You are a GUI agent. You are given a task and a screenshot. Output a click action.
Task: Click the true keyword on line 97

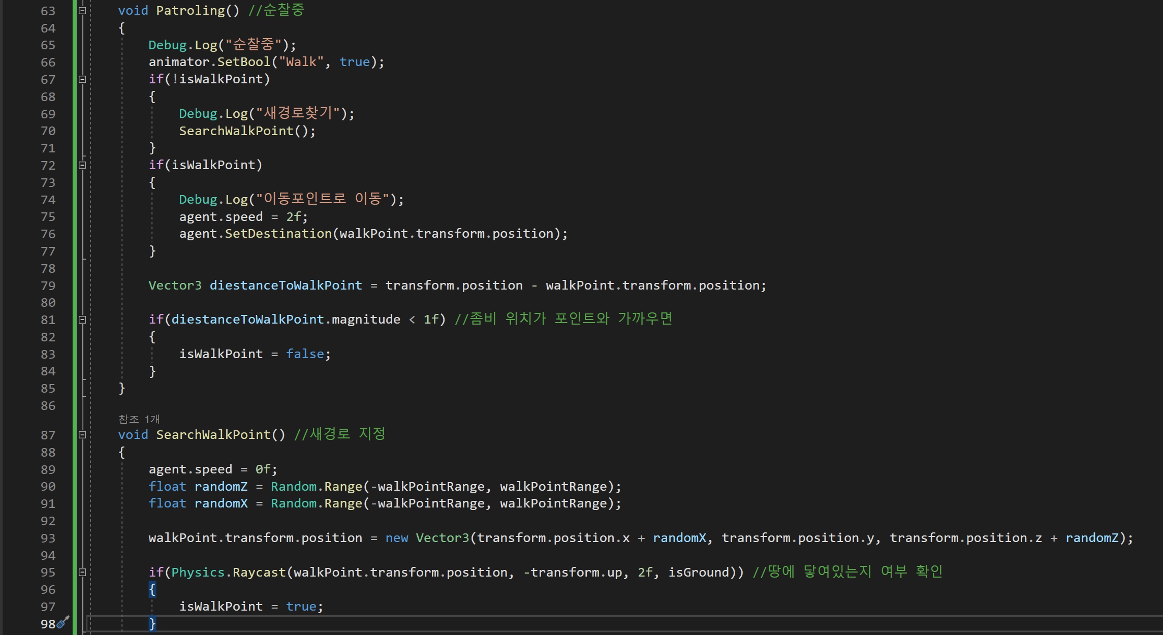click(301, 607)
